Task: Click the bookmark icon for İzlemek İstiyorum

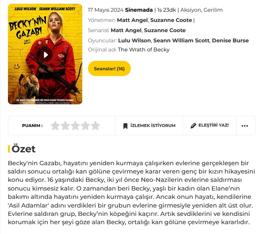Action: pos(125,126)
